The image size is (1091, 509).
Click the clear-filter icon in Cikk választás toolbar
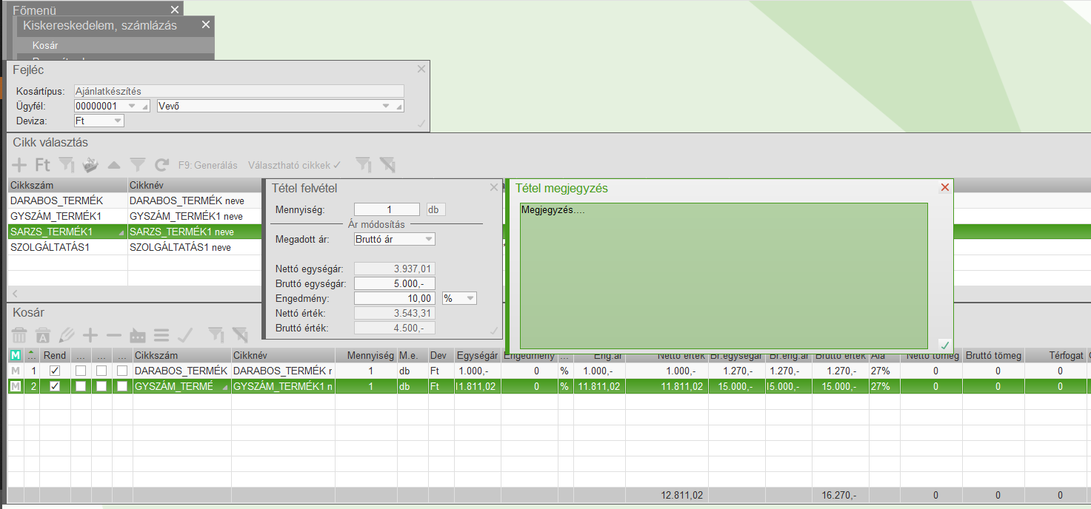[x=387, y=165]
